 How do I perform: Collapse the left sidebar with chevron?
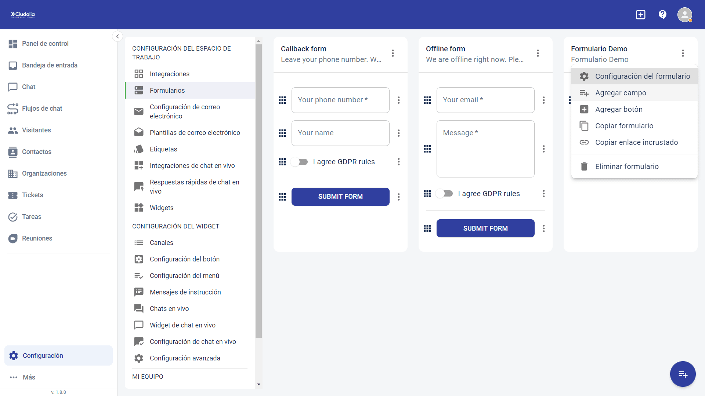(x=117, y=36)
